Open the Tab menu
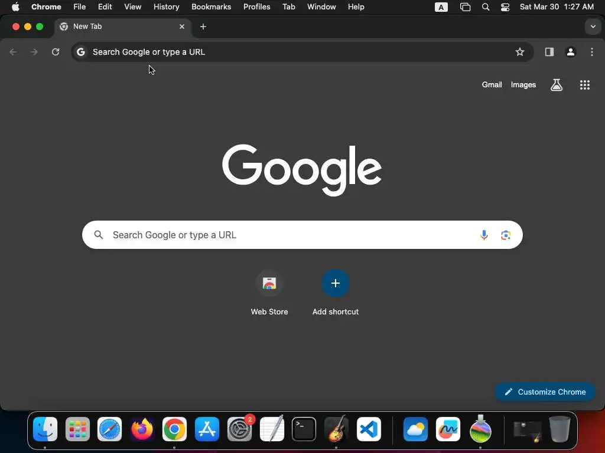The height and width of the screenshot is (453, 605). point(288,7)
